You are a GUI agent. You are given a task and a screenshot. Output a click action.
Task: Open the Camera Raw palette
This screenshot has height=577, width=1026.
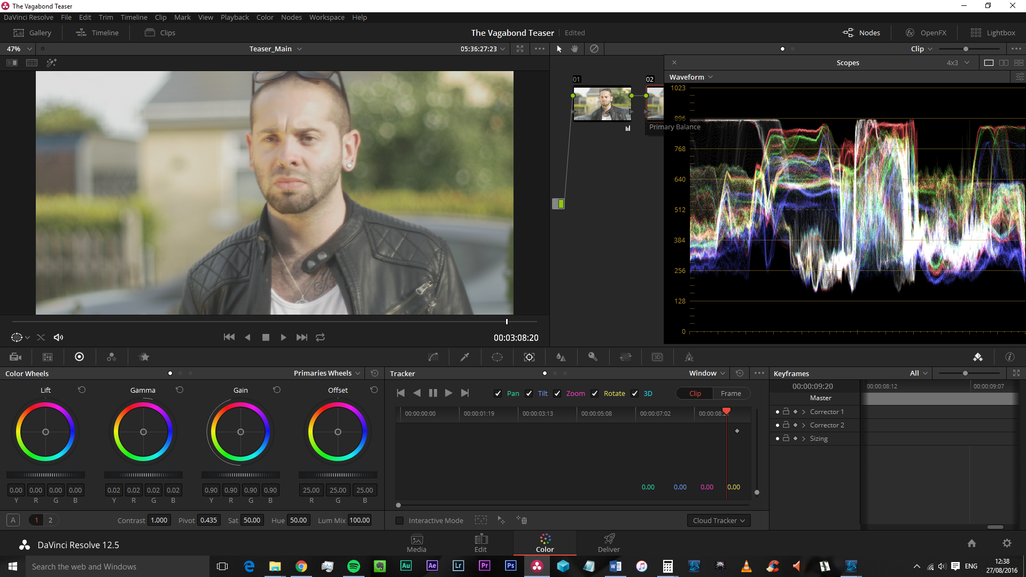(x=15, y=356)
